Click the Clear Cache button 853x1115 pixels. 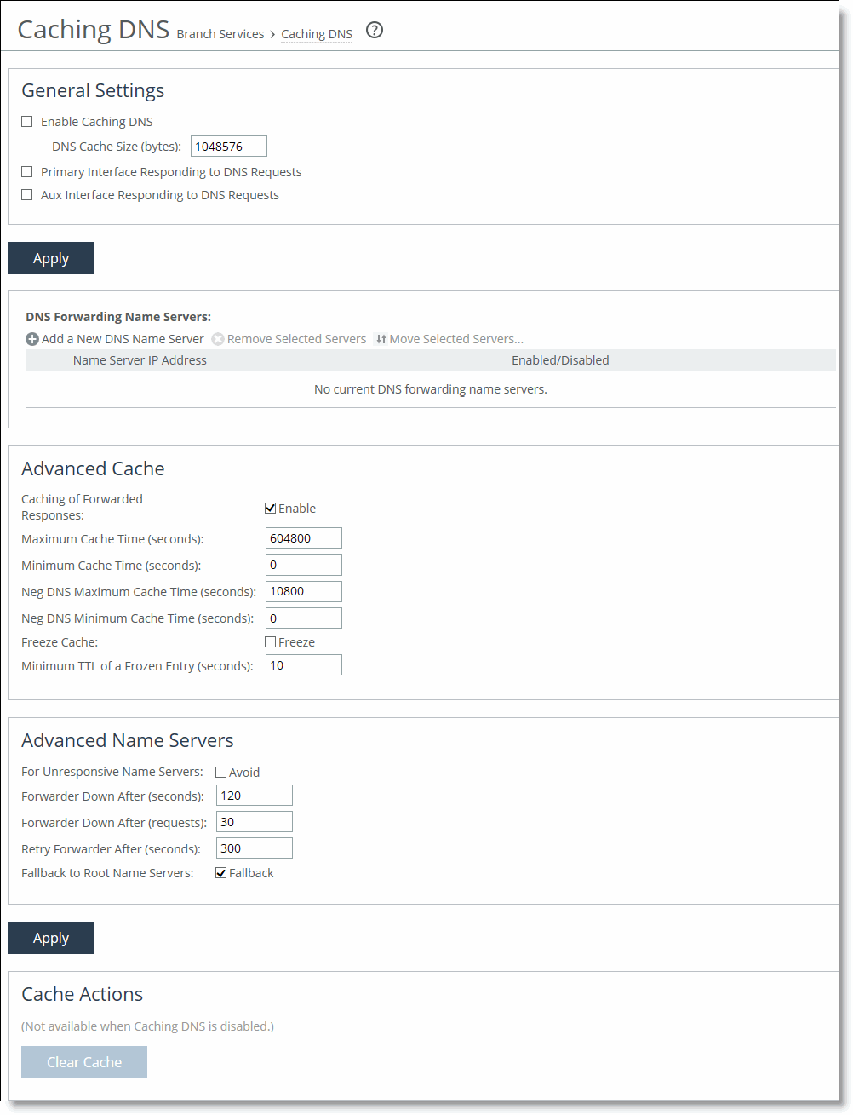83,1061
